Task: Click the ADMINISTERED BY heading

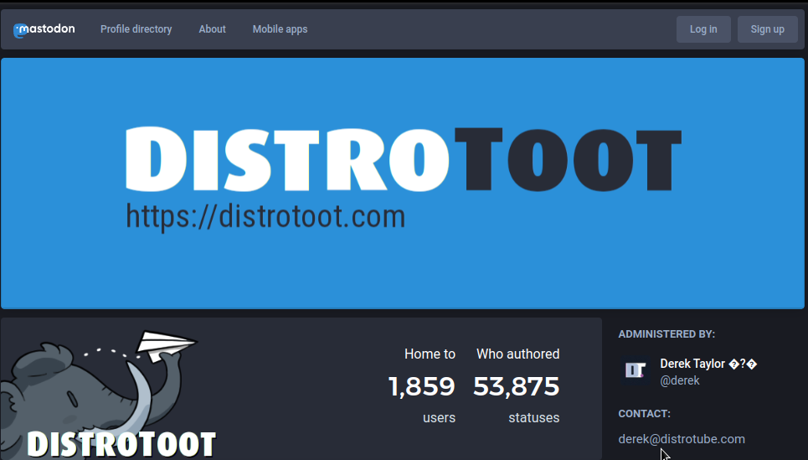Action: [666, 334]
